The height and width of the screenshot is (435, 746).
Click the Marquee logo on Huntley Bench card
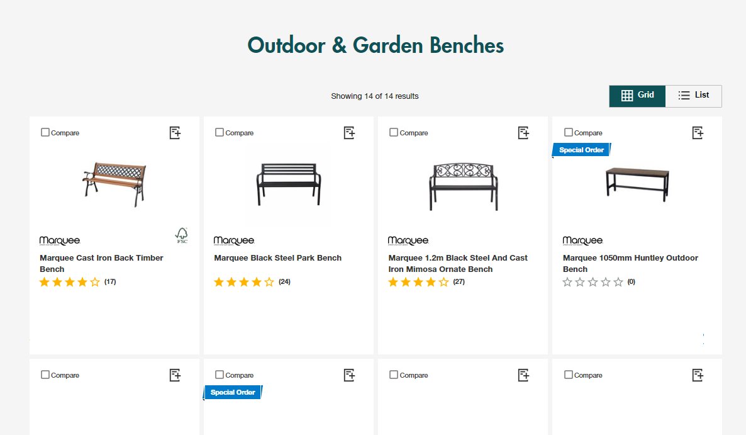click(x=582, y=241)
